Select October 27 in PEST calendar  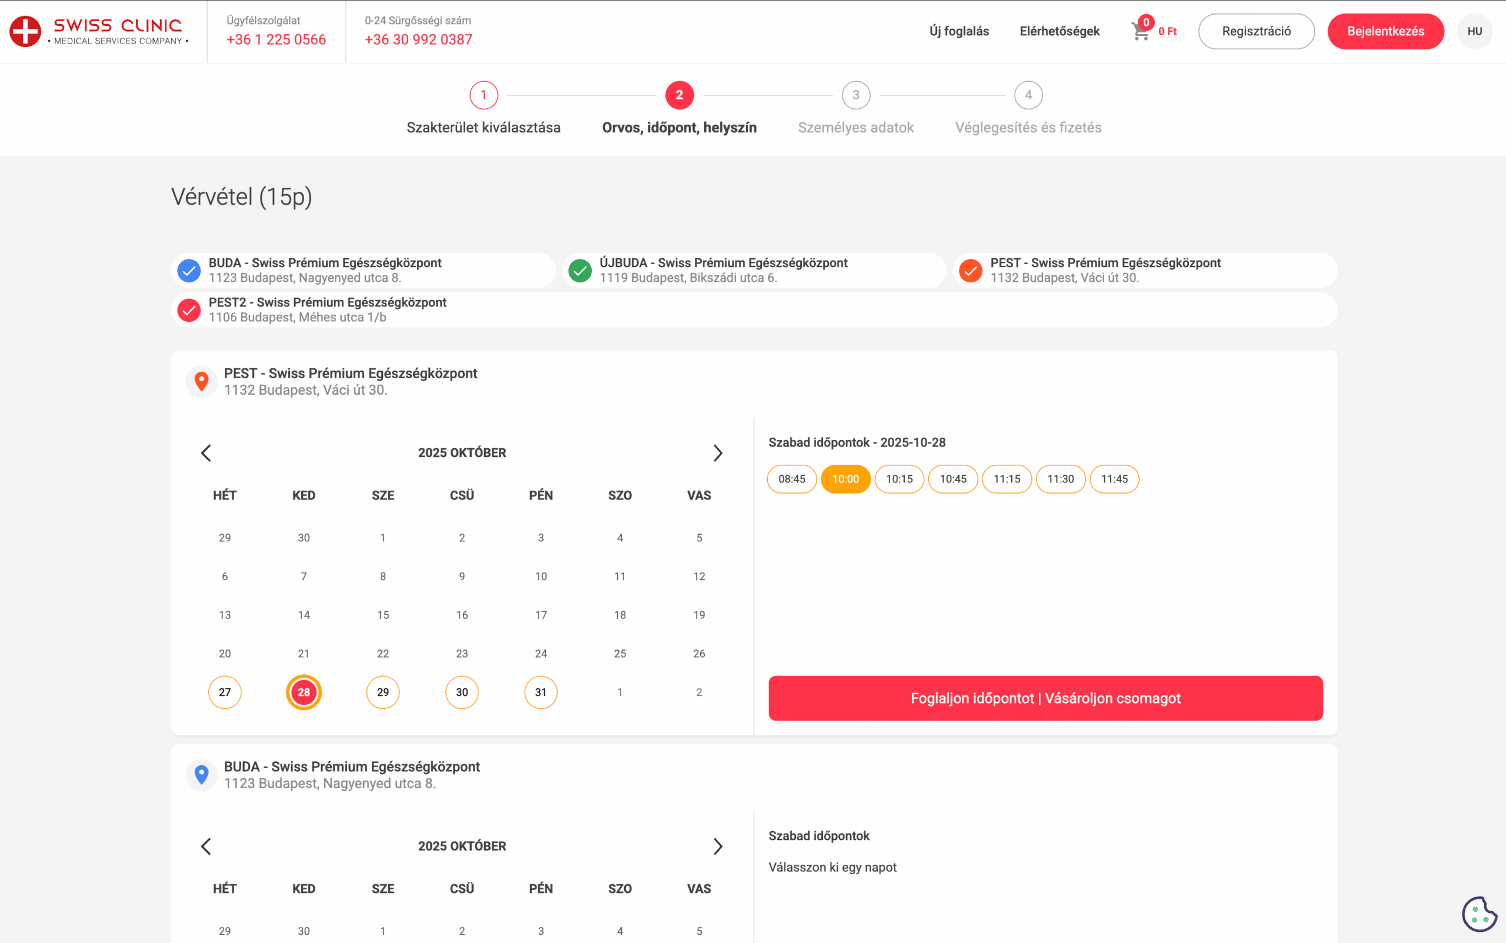tap(225, 692)
